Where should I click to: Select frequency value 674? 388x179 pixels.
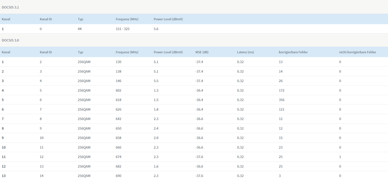click(118, 157)
